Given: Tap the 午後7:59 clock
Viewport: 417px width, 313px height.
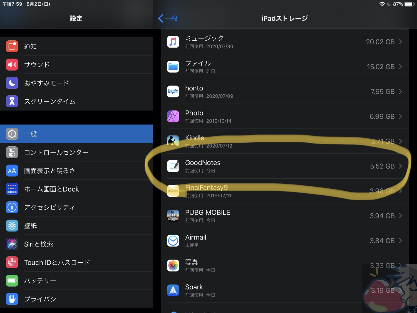Looking at the screenshot, I should coord(12,4).
